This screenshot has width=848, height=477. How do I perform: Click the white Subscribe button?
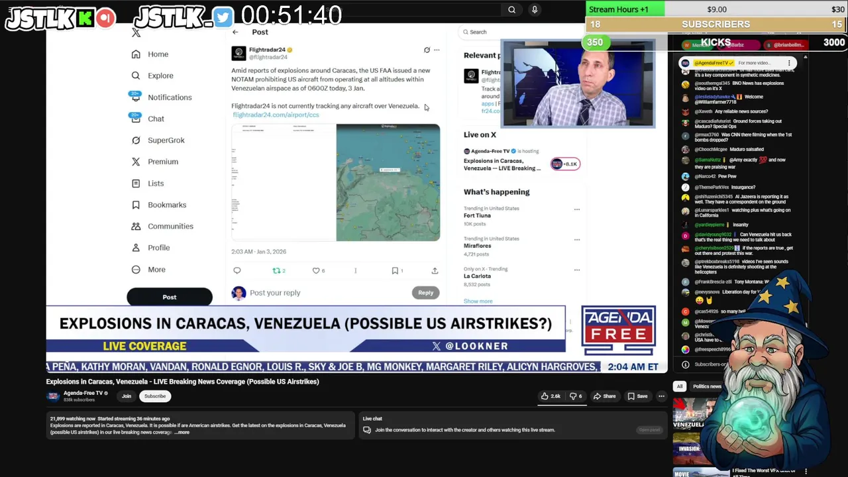pyautogui.click(x=155, y=396)
